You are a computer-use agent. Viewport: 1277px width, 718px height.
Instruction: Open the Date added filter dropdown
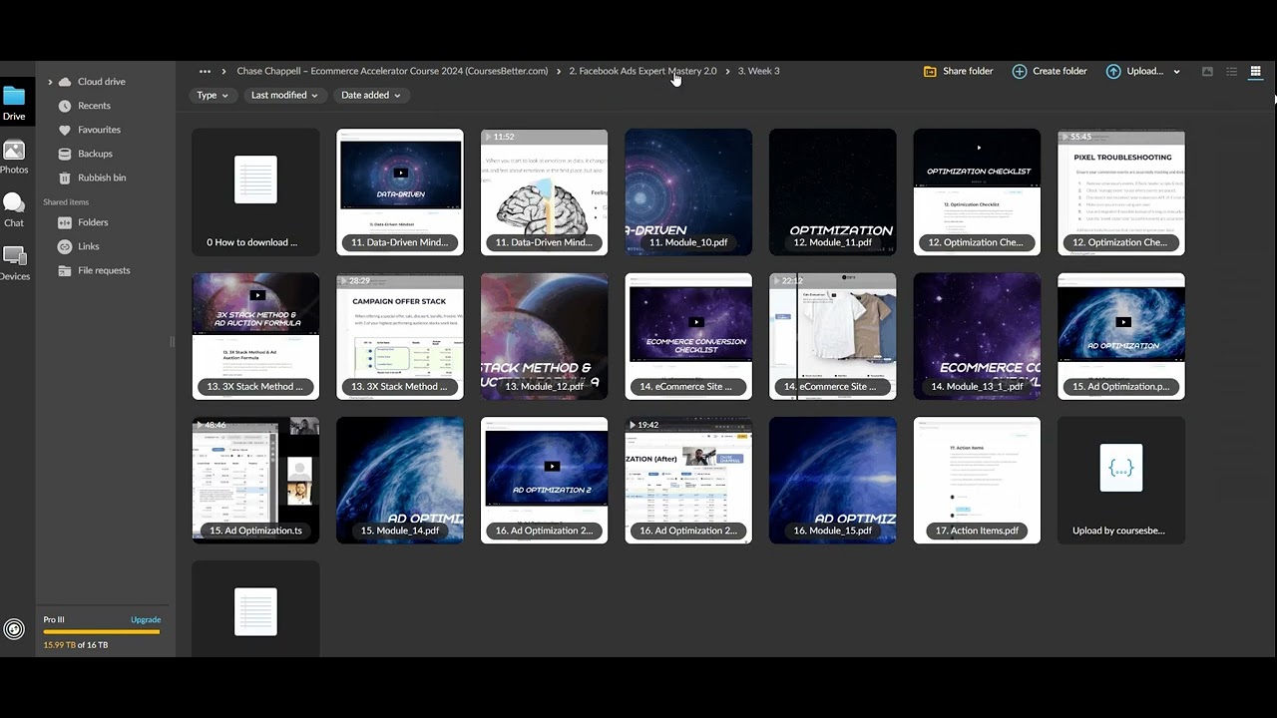pyautogui.click(x=370, y=96)
